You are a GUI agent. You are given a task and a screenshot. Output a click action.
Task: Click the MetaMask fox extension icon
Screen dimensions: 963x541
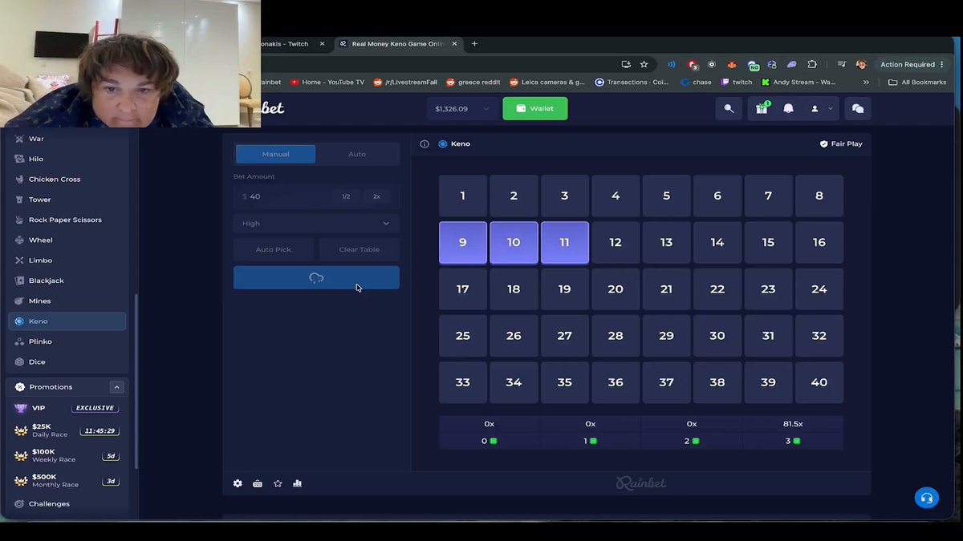pos(731,64)
